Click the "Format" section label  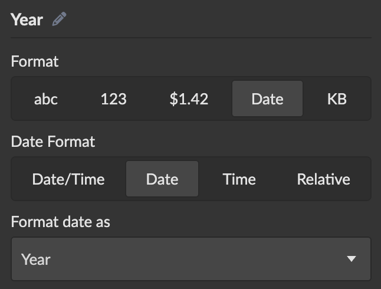pos(35,61)
